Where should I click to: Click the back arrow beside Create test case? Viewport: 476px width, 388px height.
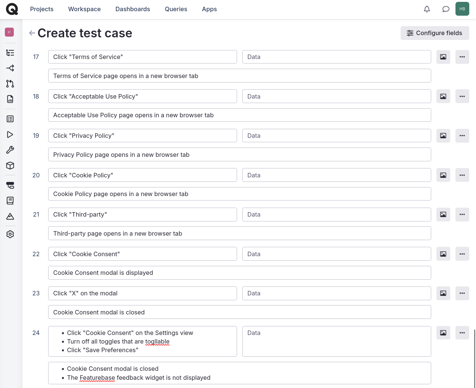coord(32,33)
